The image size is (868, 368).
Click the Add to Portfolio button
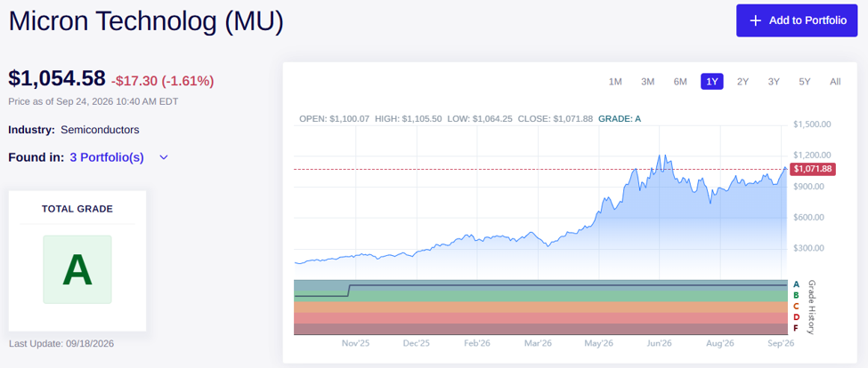tap(797, 20)
